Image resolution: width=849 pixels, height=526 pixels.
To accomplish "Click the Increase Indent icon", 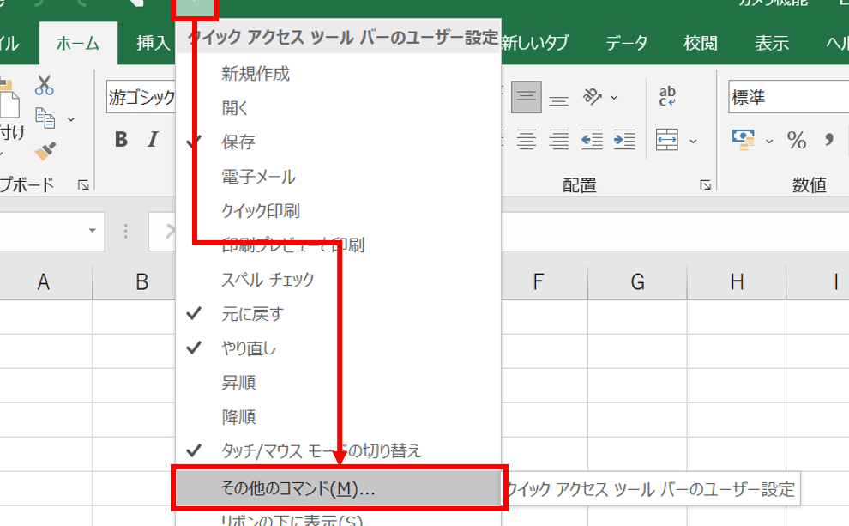I will click(623, 139).
